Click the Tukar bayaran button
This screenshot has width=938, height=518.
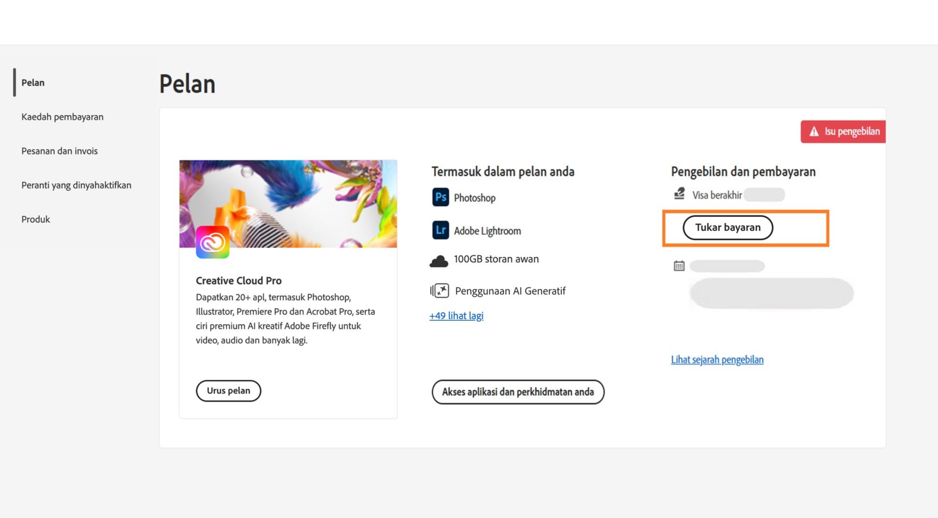tap(727, 227)
